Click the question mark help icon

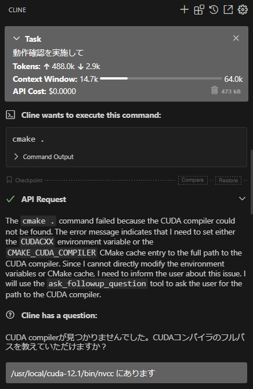pos(10,315)
